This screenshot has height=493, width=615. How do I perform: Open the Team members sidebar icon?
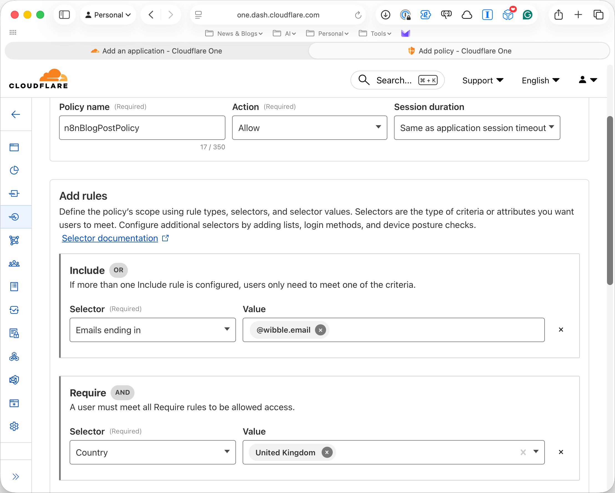point(14,264)
